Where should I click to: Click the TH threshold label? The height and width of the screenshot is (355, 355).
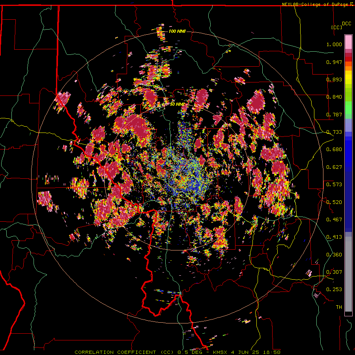click(x=339, y=307)
